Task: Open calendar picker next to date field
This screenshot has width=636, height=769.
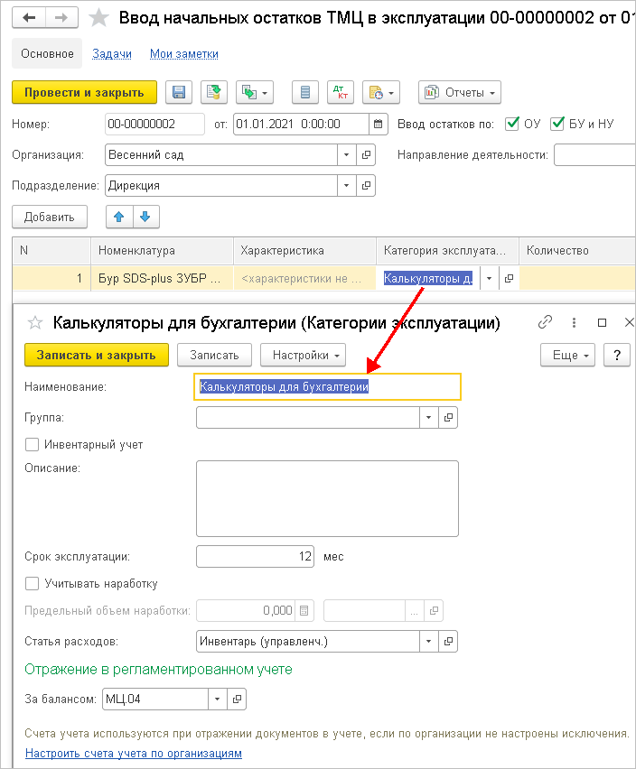Action: point(378,124)
